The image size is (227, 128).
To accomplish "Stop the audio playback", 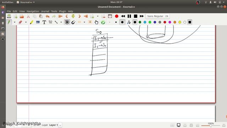I will pyautogui.click(x=135, y=16).
